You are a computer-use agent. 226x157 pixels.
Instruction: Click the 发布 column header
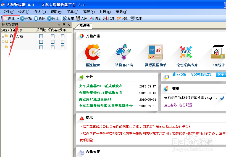62,30
